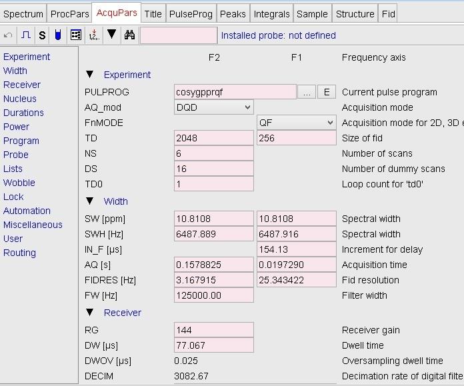Click the S status parameters icon
The width and height of the screenshot is (464, 386).
coord(42,35)
